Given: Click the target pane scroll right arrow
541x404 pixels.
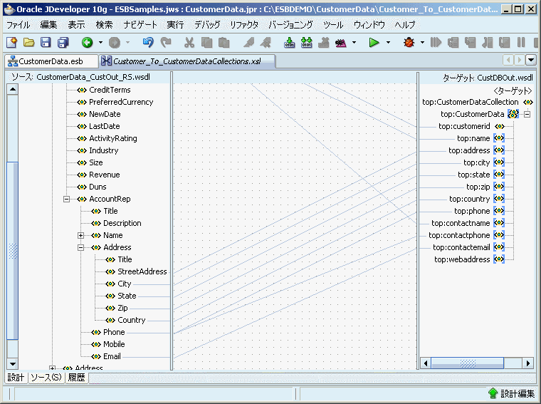Looking at the screenshot, I should pos(528,363).
